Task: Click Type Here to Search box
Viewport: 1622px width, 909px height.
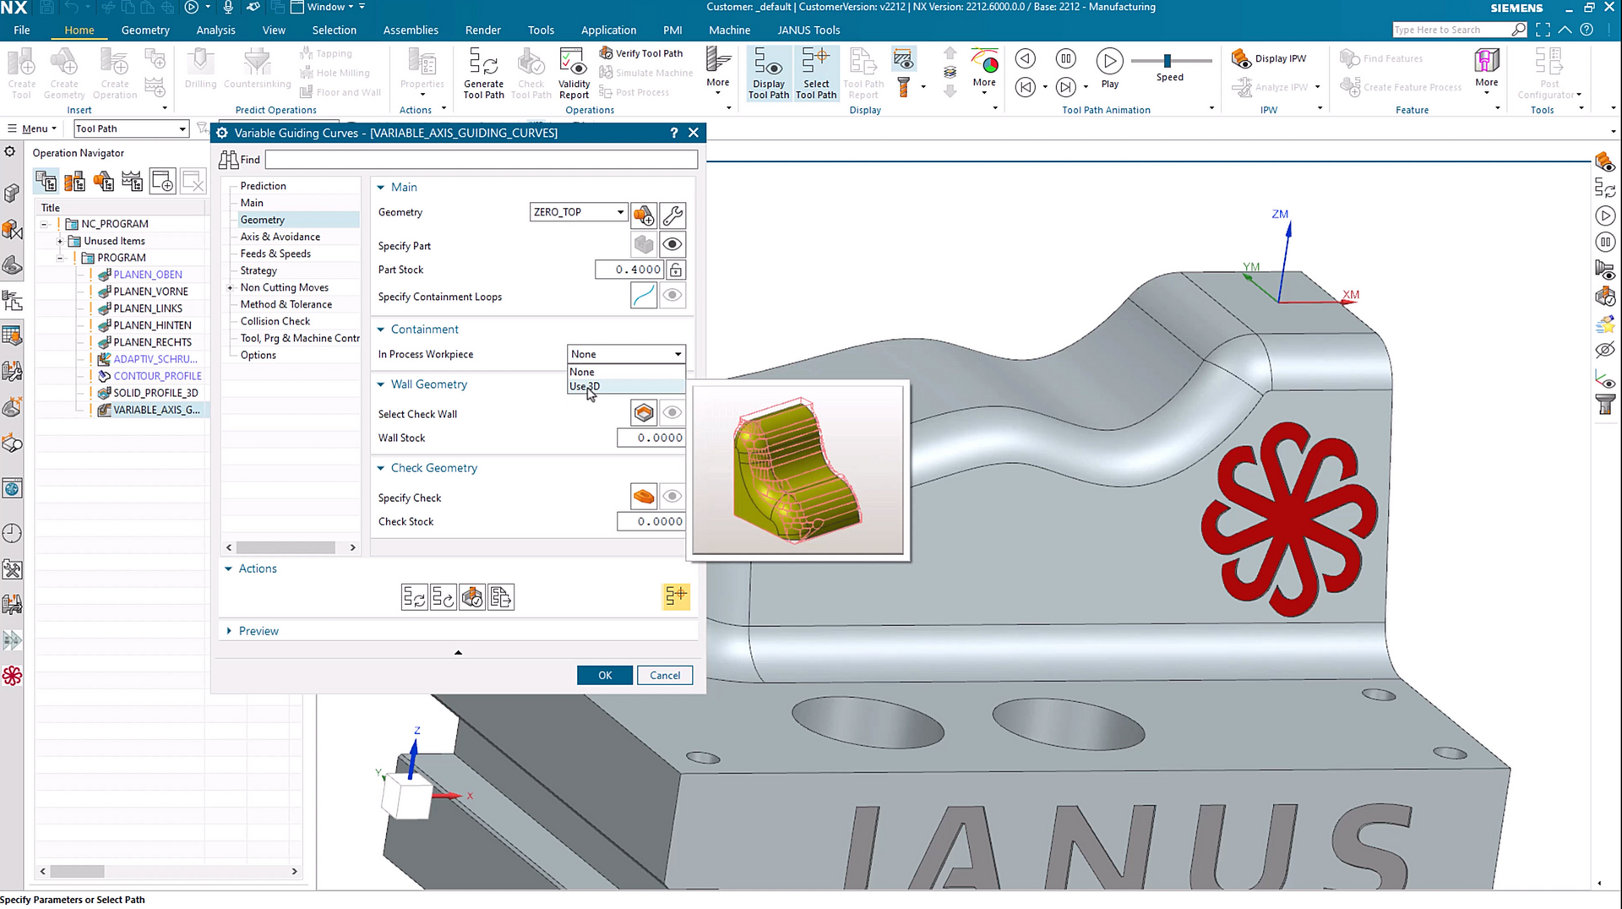Action: pyautogui.click(x=1460, y=30)
